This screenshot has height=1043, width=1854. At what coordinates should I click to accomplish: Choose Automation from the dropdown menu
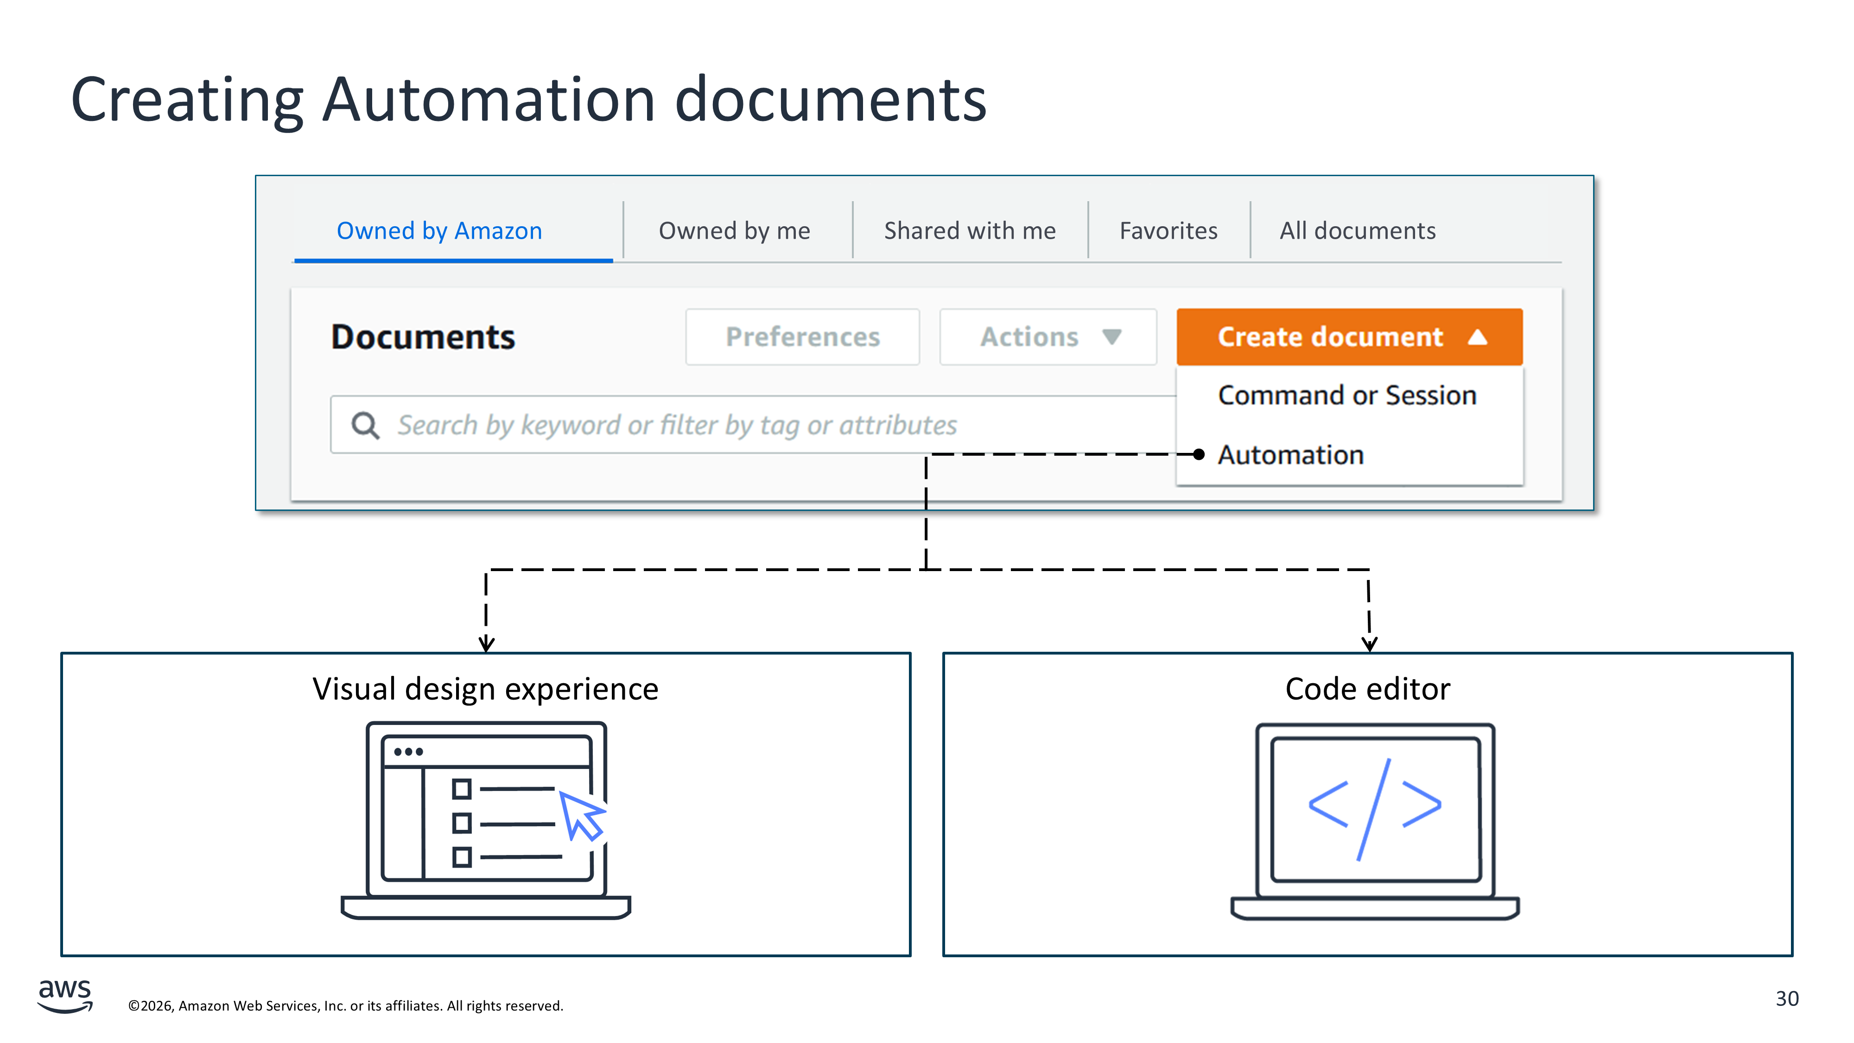coord(1290,455)
